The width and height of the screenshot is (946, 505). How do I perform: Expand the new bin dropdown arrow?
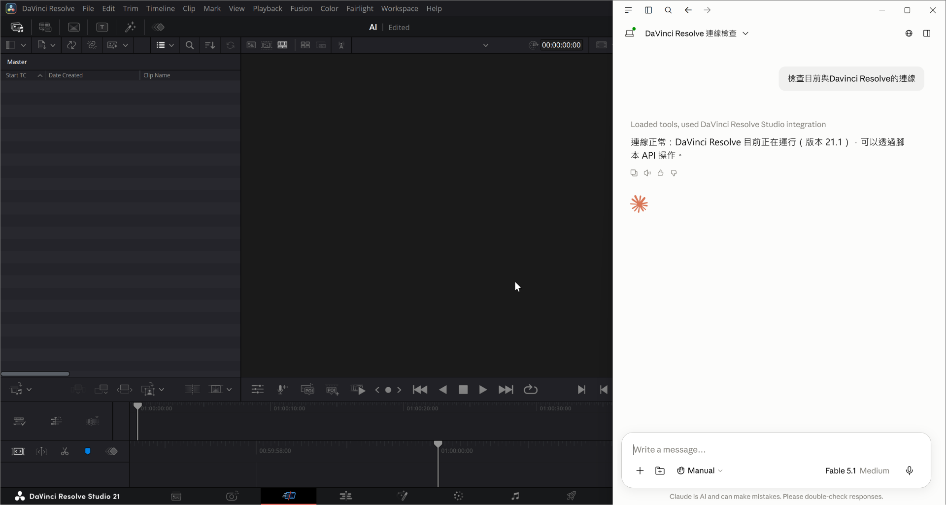click(53, 45)
